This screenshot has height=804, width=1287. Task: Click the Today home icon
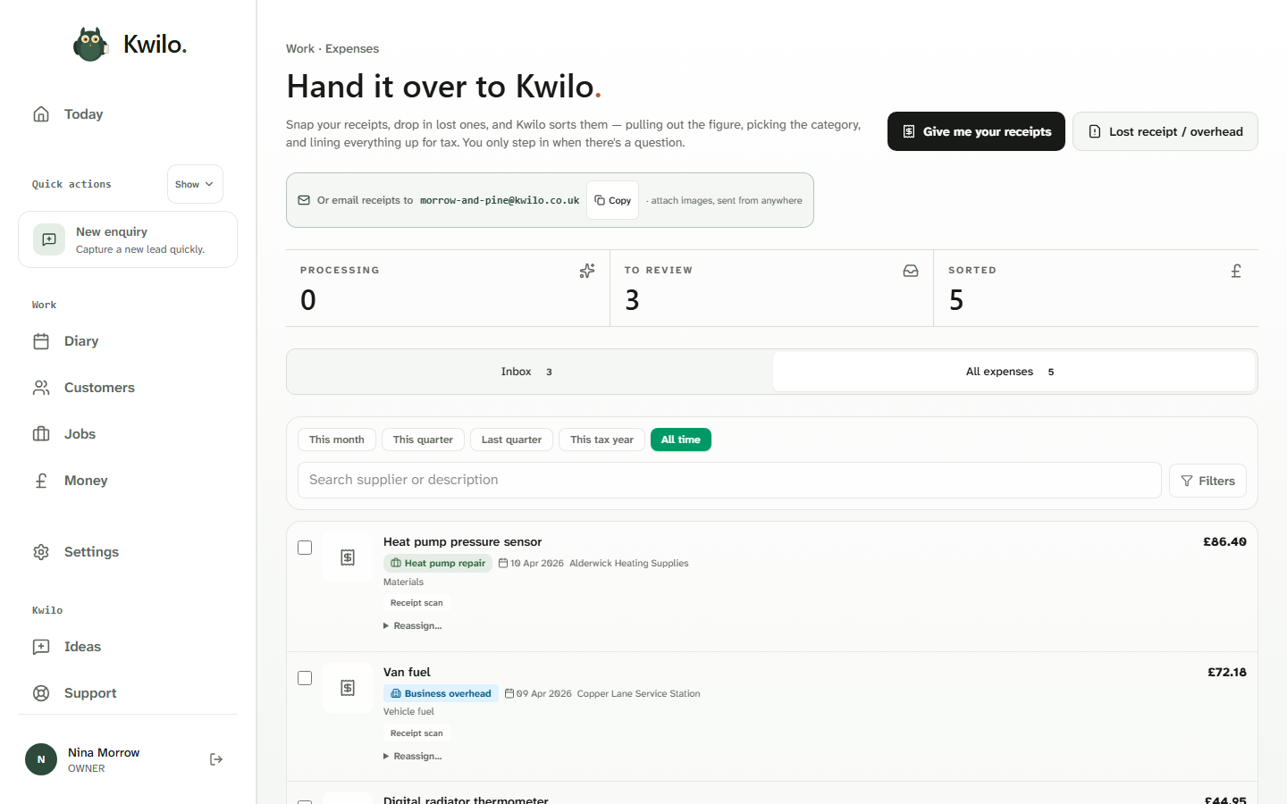[41, 114]
